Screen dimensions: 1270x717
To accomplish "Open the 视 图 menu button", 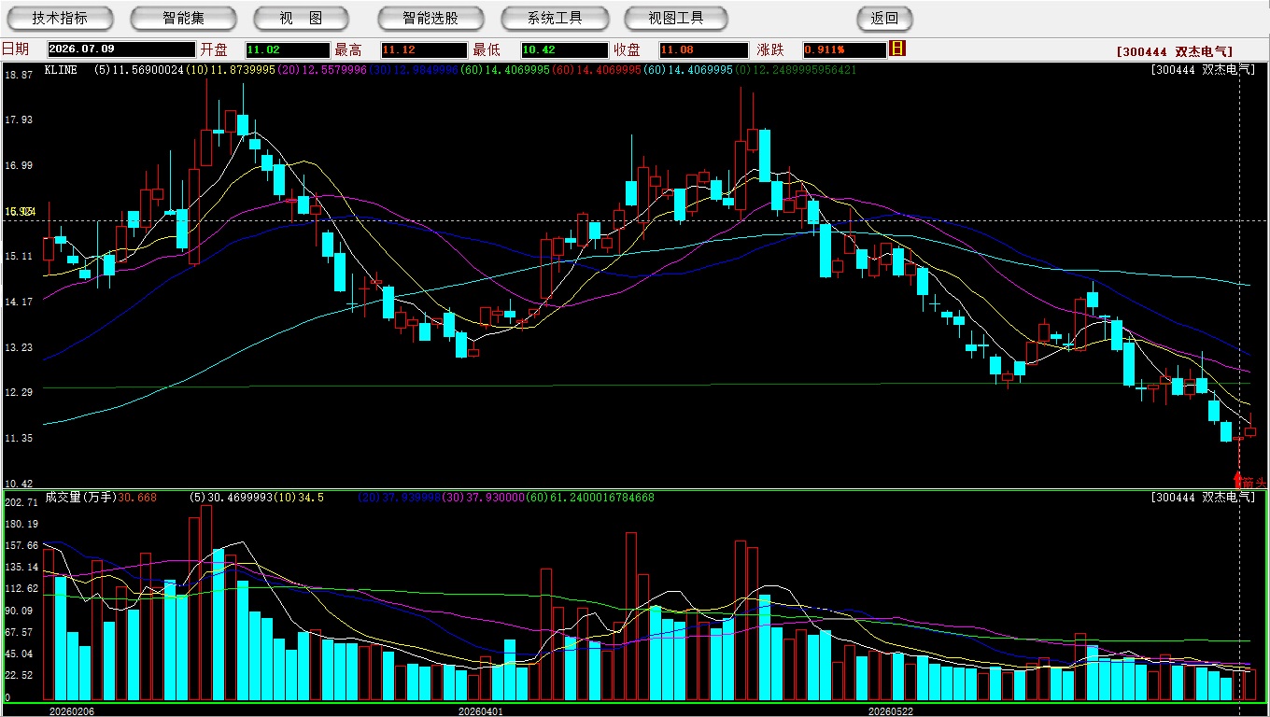I will [x=301, y=19].
